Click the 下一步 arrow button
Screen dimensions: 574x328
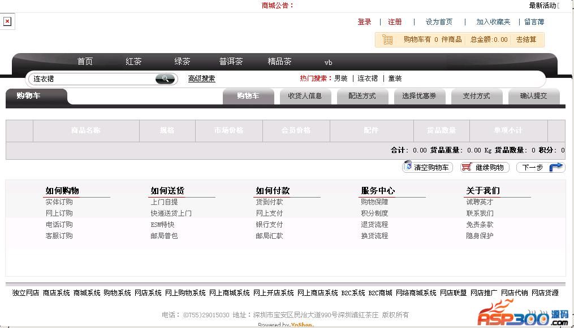click(540, 167)
